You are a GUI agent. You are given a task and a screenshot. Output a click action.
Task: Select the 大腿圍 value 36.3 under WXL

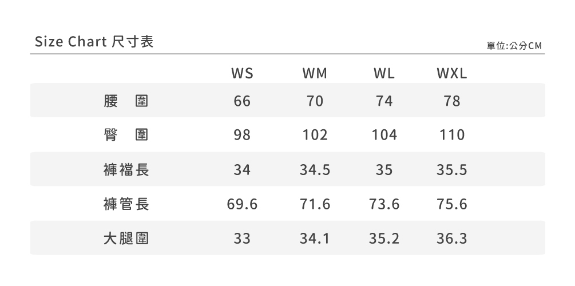(x=451, y=238)
